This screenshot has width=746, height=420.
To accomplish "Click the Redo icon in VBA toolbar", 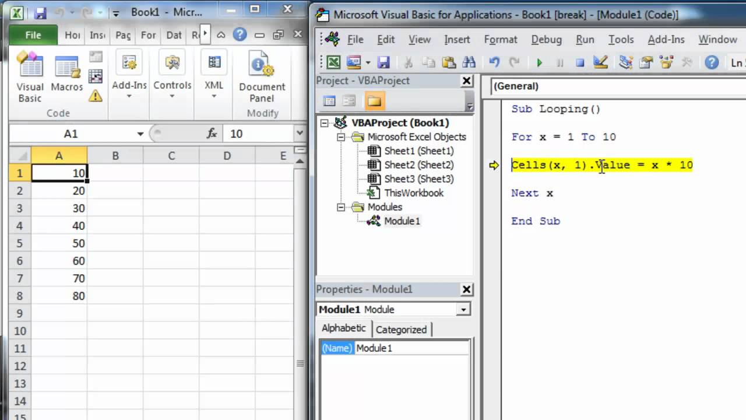I will pyautogui.click(x=514, y=62).
